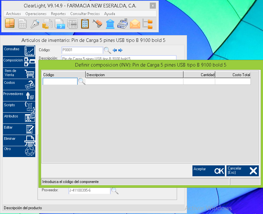Image resolution: width=263 pixels, height=214 pixels.
Task: Click the component Código input field
Action: 60,82
